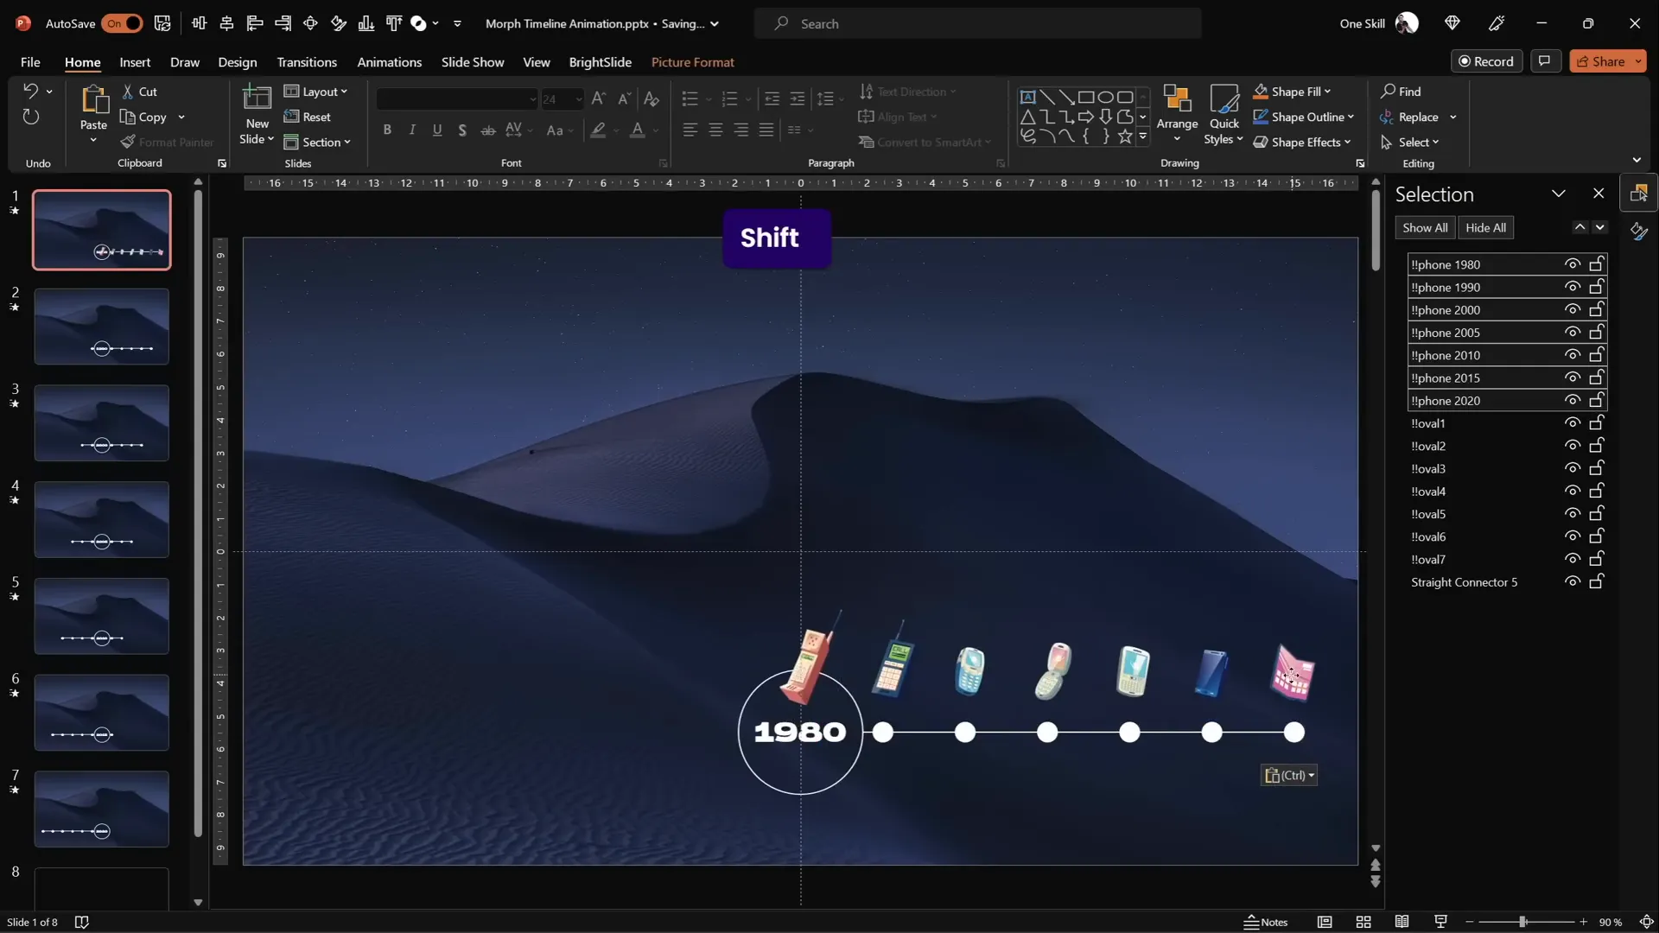Click the Search input field

click(977, 23)
